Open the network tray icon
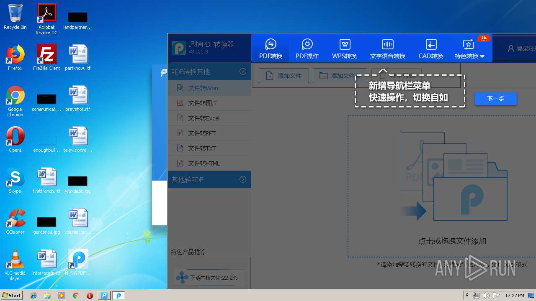Viewport: 536px width, 301px height. pyautogui.click(x=476, y=296)
